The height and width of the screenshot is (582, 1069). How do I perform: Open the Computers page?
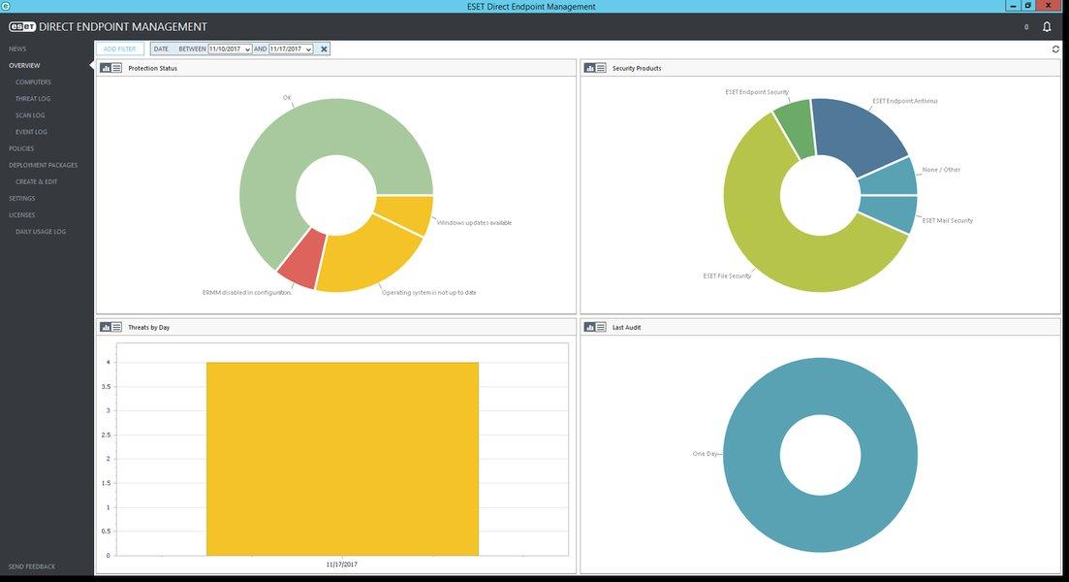(33, 81)
